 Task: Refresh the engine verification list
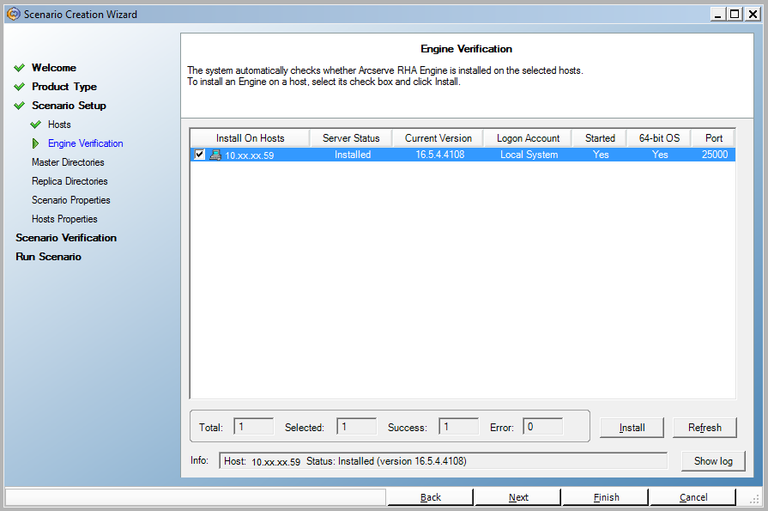[x=705, y=428]
